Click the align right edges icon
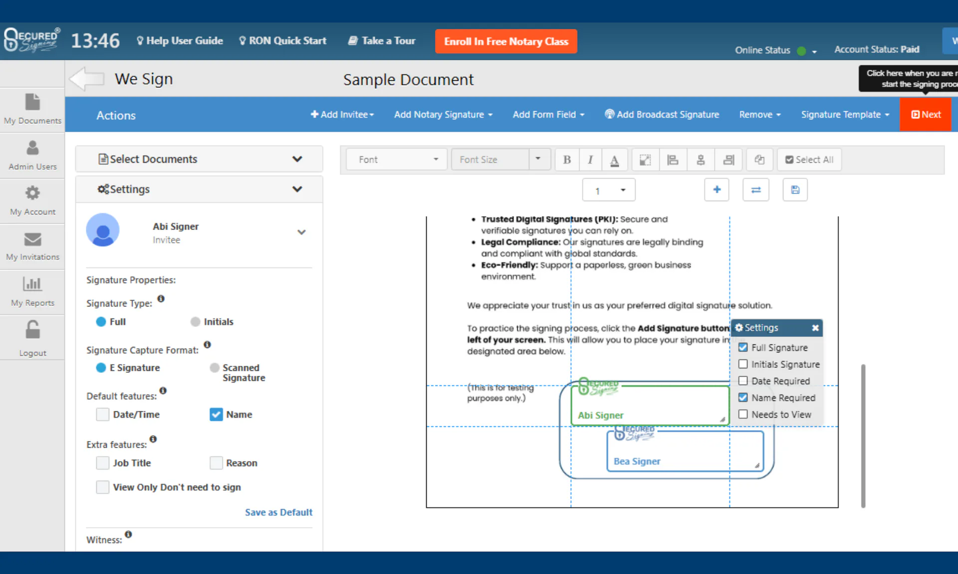This screenshot has width=958, height=574. (728, 160)
